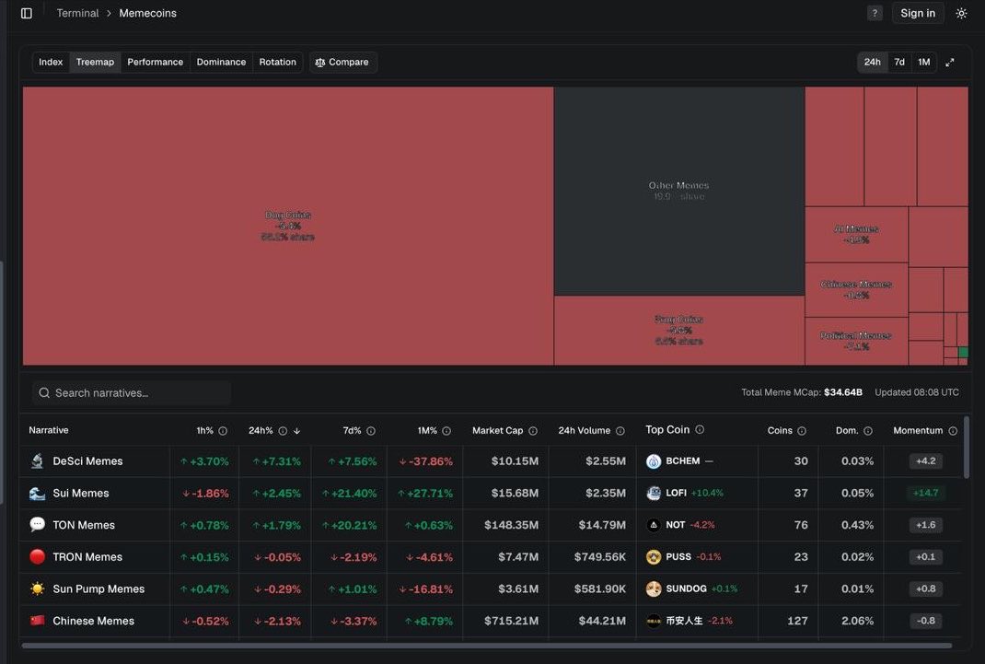This screenshot has height=664, width=985.
Task: Click the Sun Pump Memes sun icon
Action: 37,588
